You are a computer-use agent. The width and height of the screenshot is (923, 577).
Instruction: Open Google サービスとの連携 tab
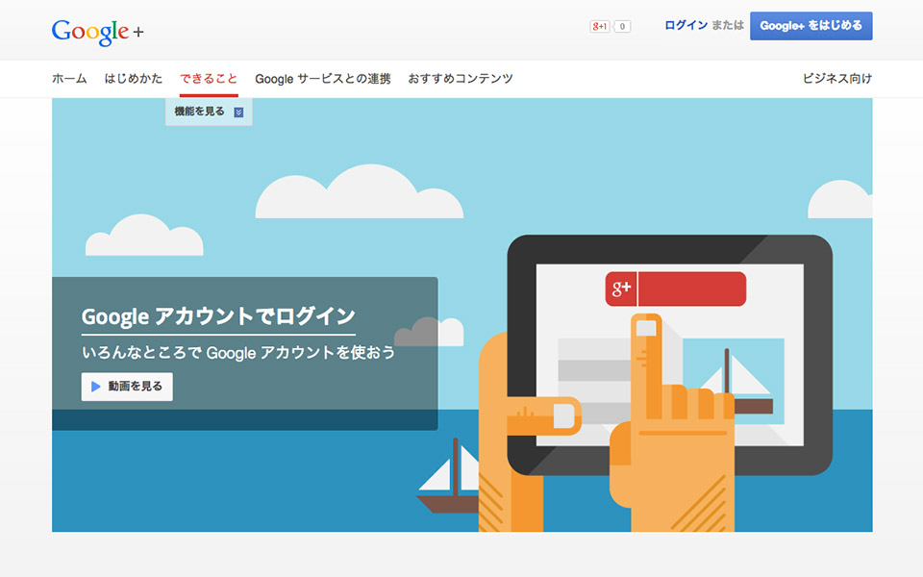point(323,78)
